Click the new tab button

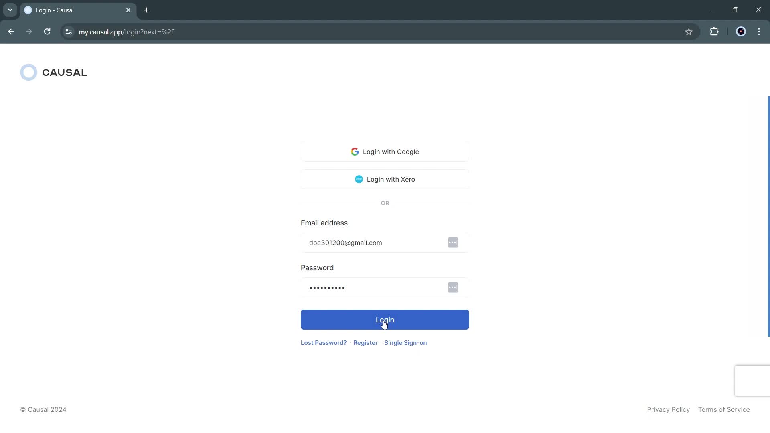point(146,10)
